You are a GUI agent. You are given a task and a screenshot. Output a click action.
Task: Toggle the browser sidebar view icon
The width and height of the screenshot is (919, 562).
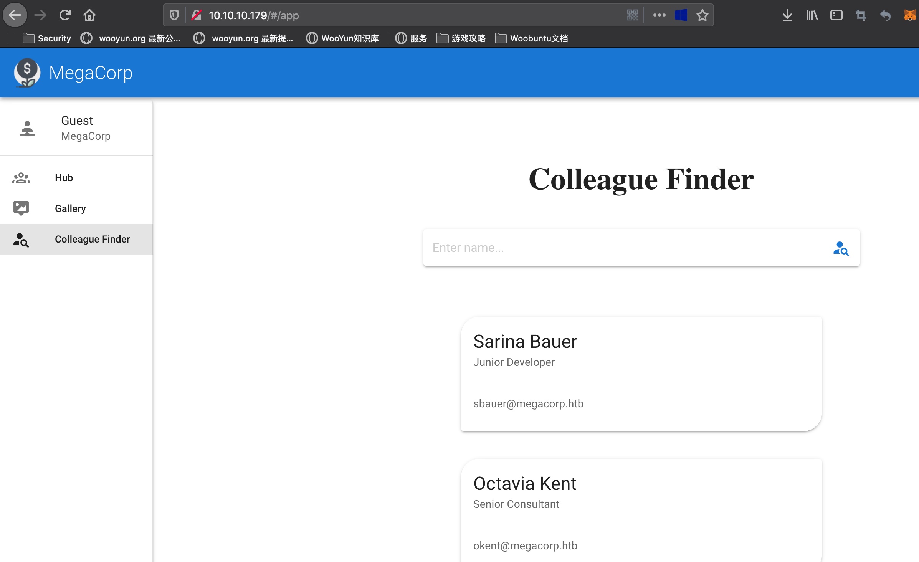point(836,15)
